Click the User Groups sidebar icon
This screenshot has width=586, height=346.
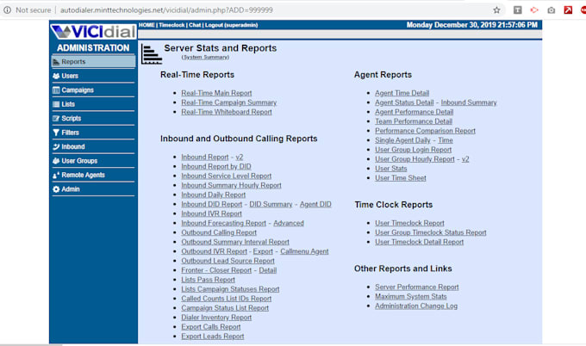(x=56, y=161)
